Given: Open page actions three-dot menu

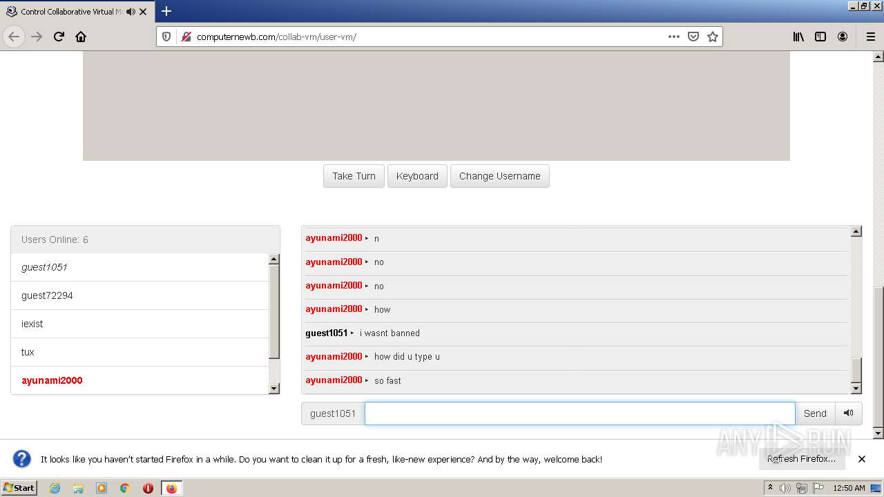Looking at the screenshot, I should coord(674,37).
